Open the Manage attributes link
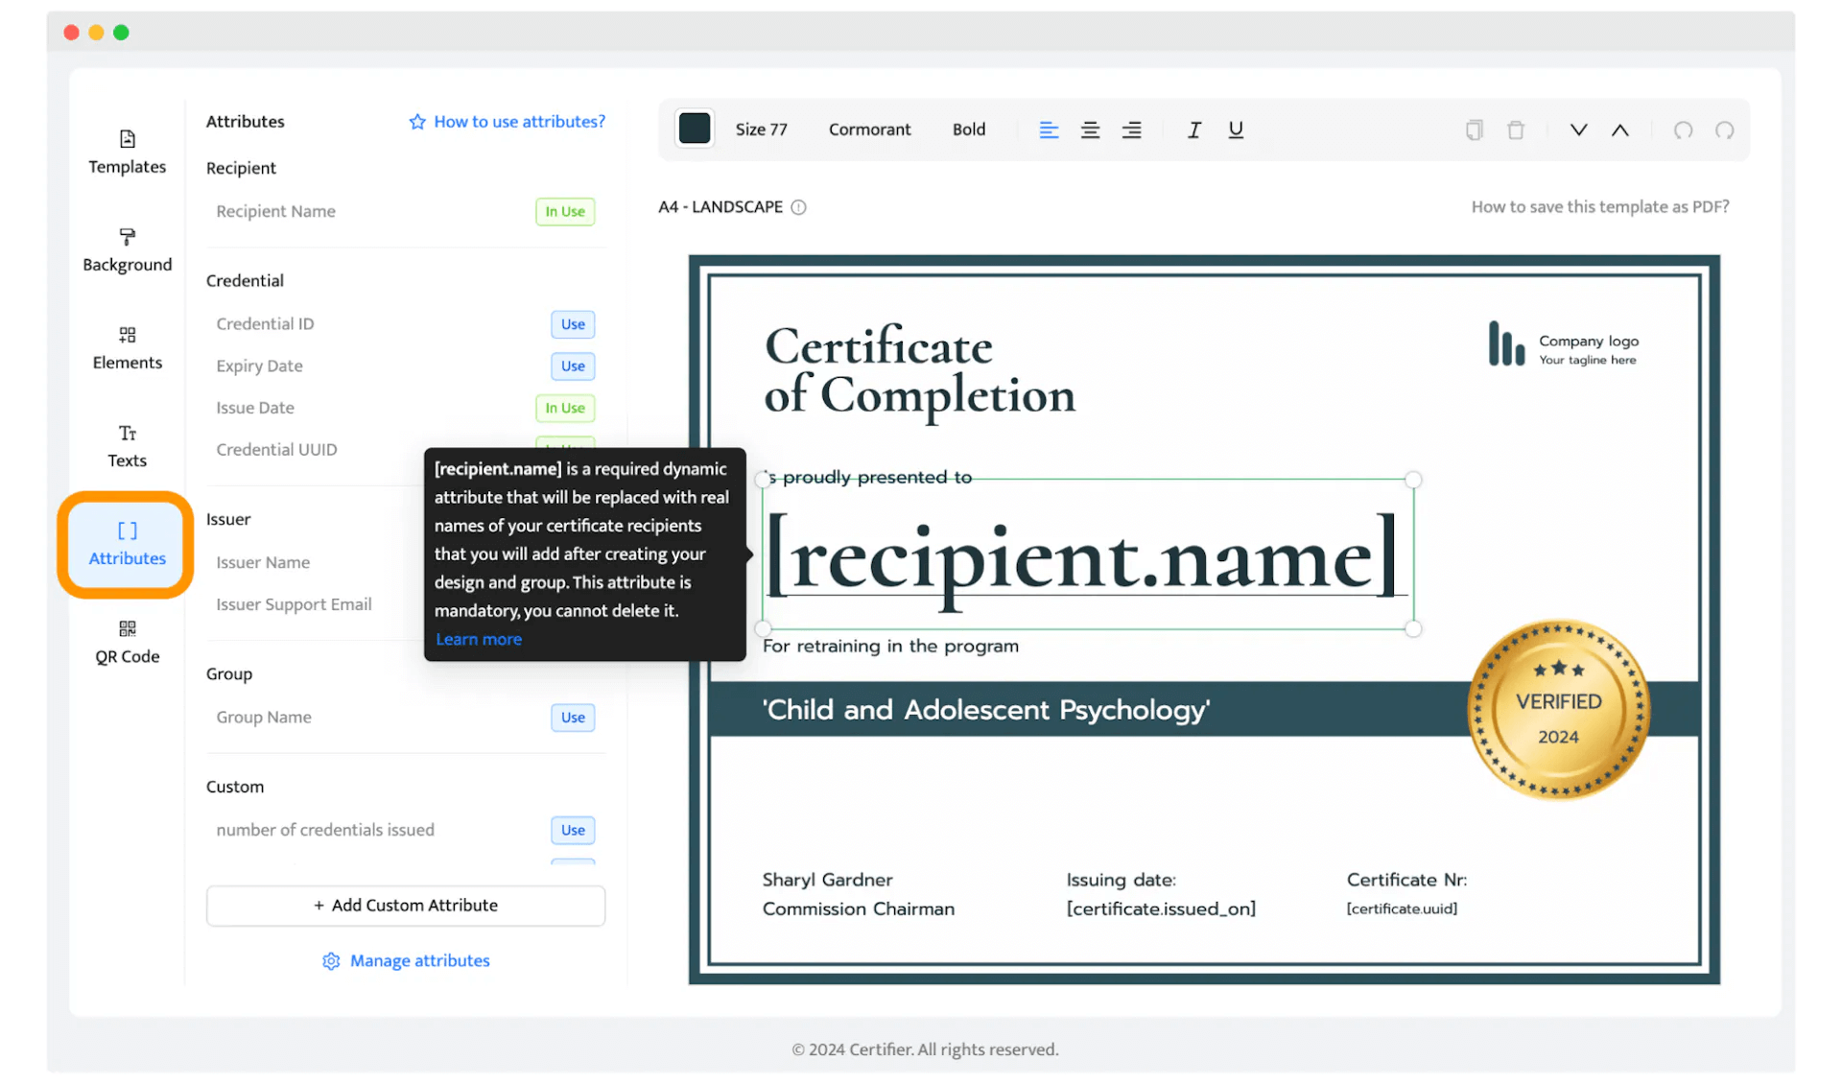Screen dimensions: 1842x1084 click(406, 960)
